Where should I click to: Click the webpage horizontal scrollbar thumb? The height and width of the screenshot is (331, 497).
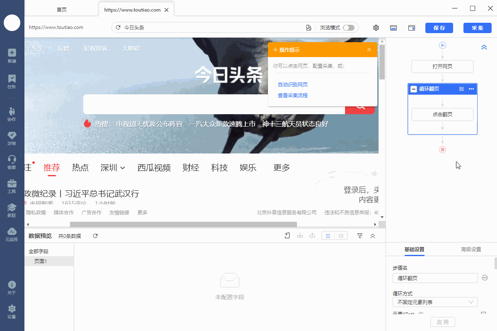tap(183, 224)
